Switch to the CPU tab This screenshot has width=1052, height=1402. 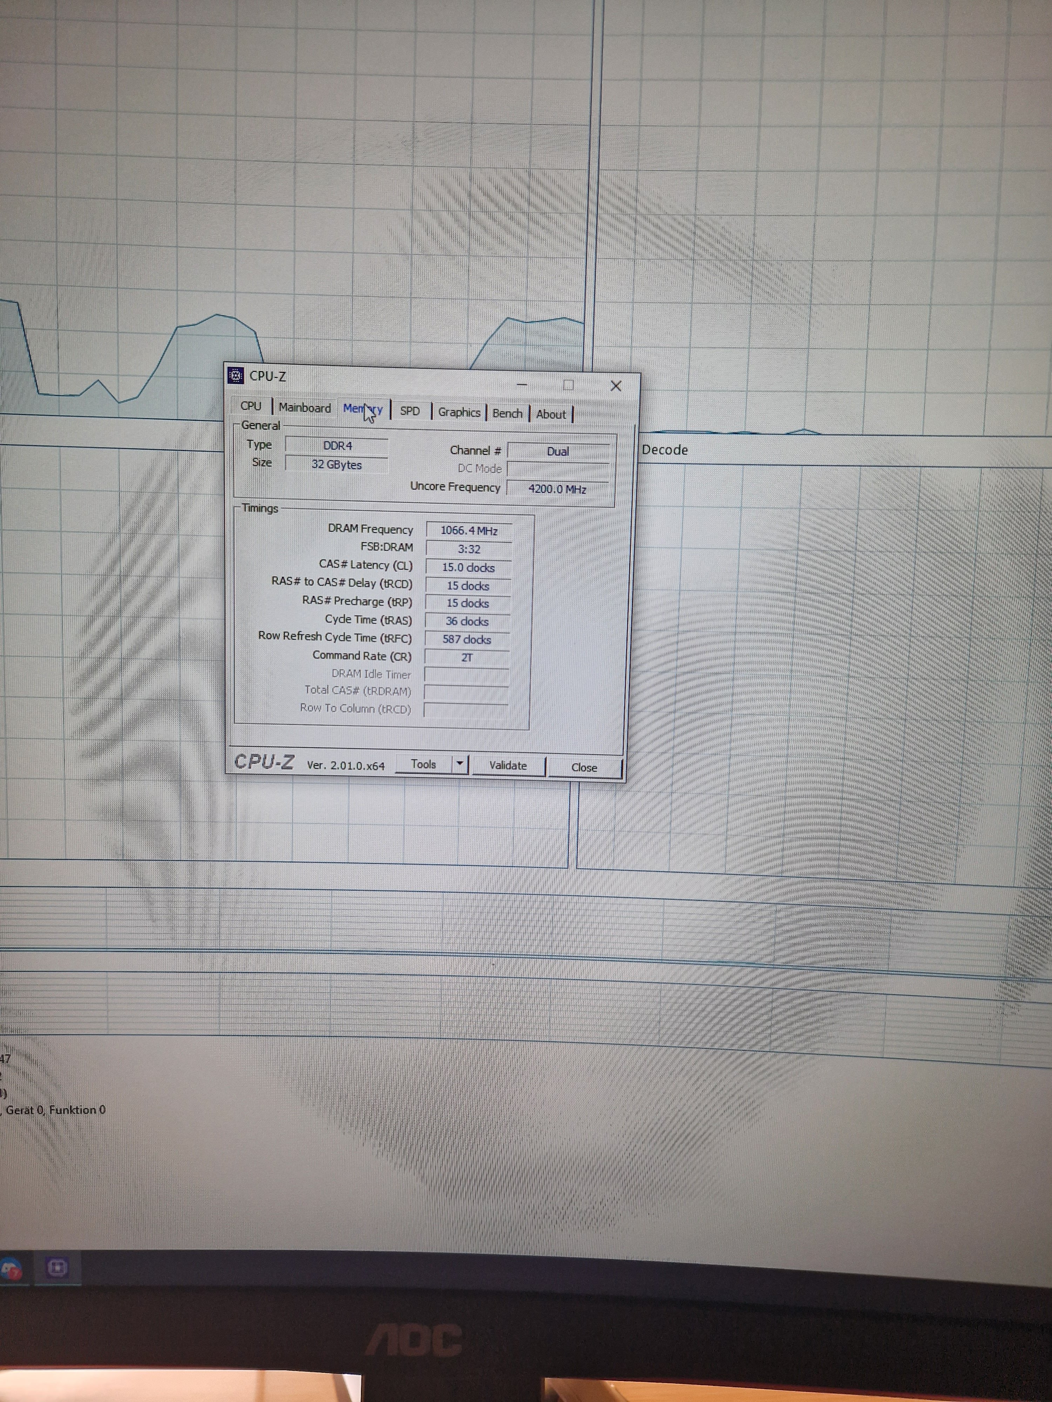click(250, 406)
